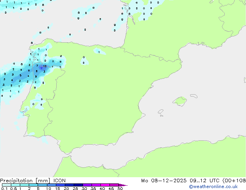Click the legend scale label '10'
This screenshot has width=246, height=190.
coord(49,188)
